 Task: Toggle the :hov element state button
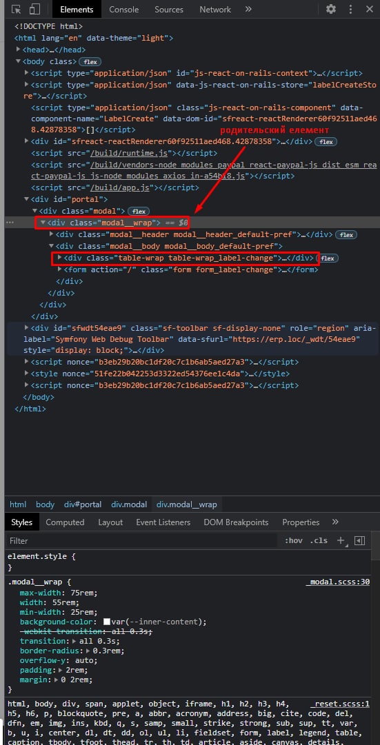(x=293, y=541)
